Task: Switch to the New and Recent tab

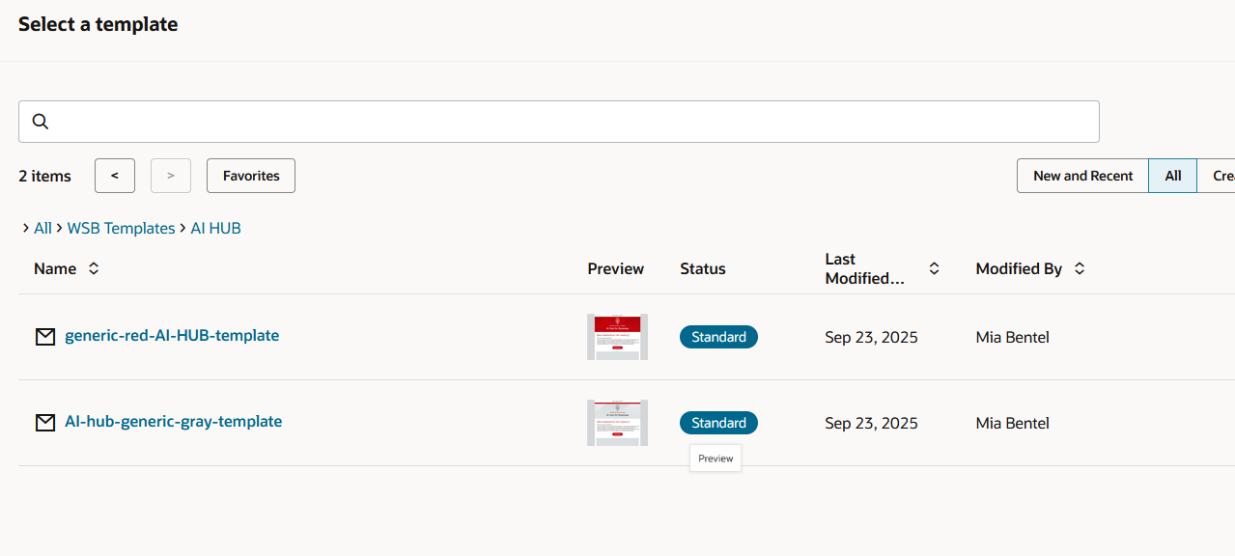Action: tap(1082, 176)
